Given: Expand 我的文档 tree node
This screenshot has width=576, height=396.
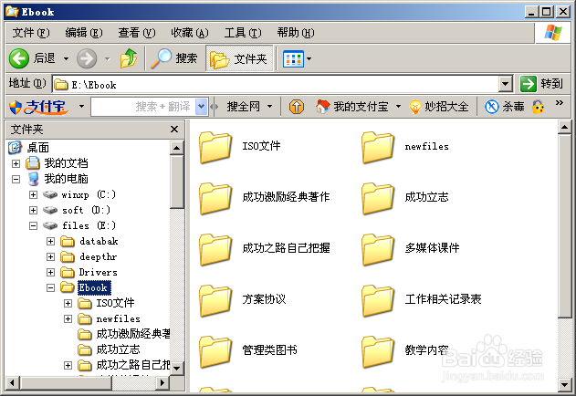Looking at the screenshot, I should pyautogui.click(x=16, y=163).
